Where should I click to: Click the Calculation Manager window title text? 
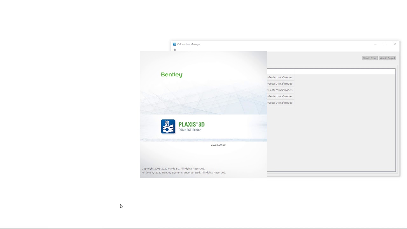point(189,44)
